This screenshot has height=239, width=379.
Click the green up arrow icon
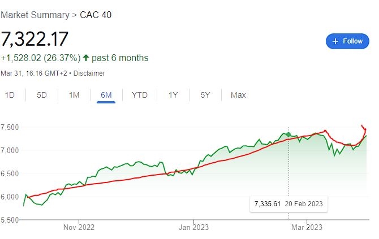(x=85, y=58)
